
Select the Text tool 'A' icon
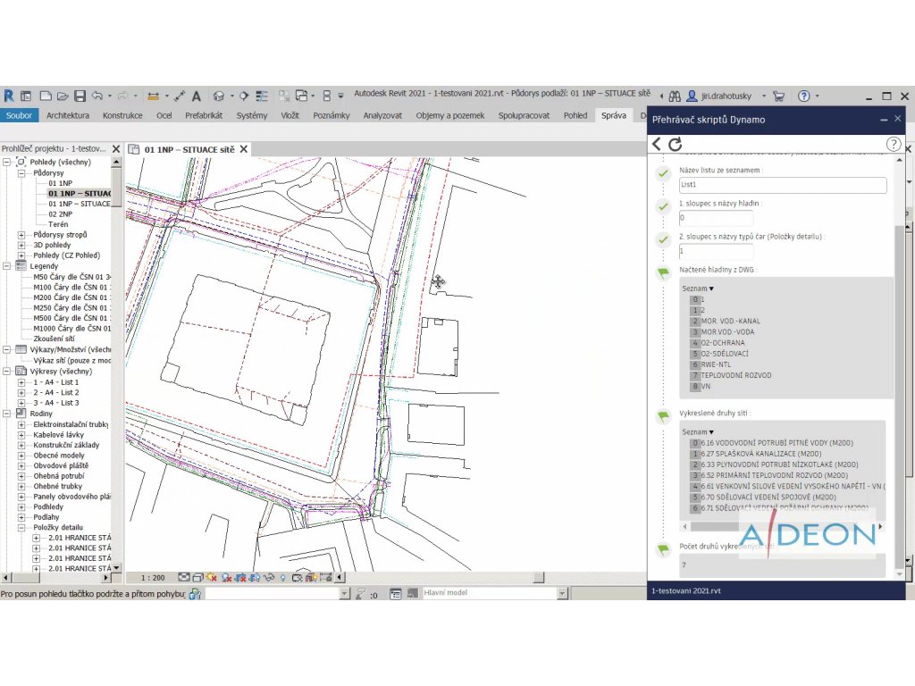point(196,96)
